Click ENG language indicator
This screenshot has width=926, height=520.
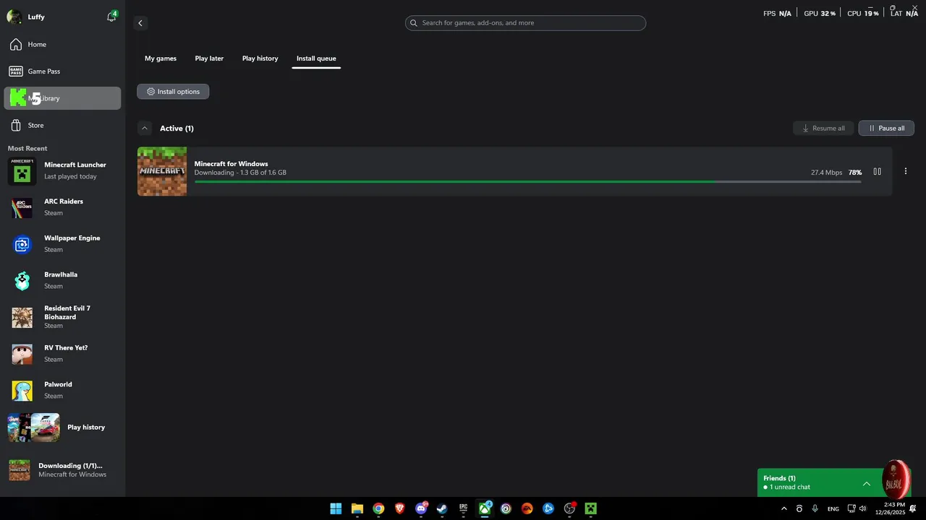pos(833,509)
